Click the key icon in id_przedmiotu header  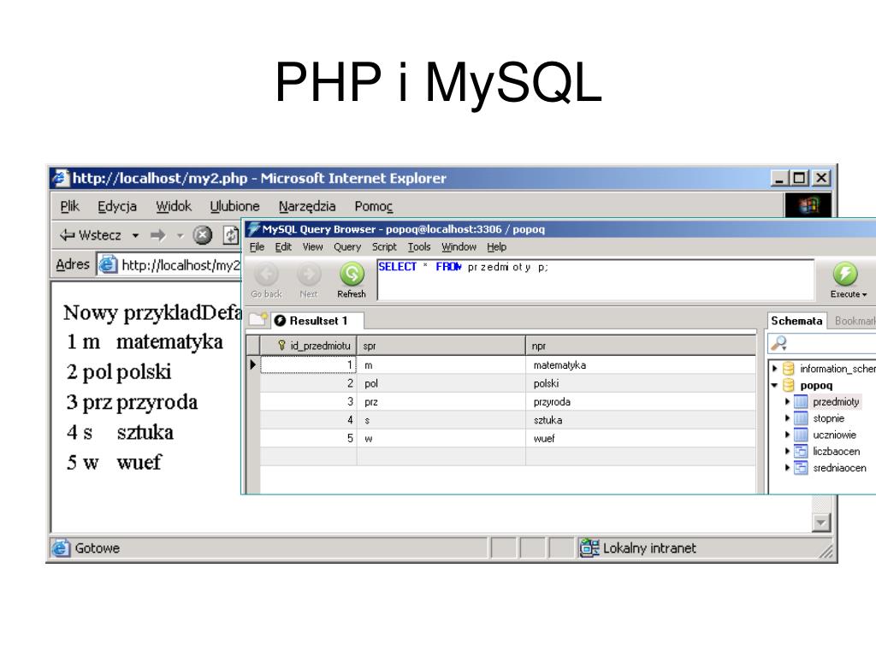click(x=281, y=346)
